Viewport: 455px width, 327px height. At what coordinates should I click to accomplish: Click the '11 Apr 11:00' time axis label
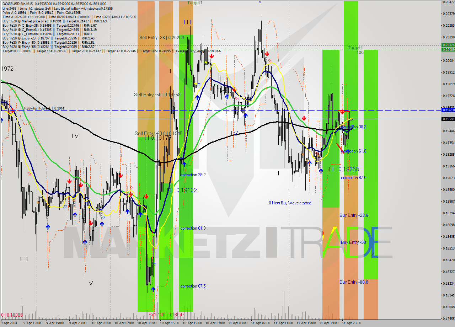283,323
